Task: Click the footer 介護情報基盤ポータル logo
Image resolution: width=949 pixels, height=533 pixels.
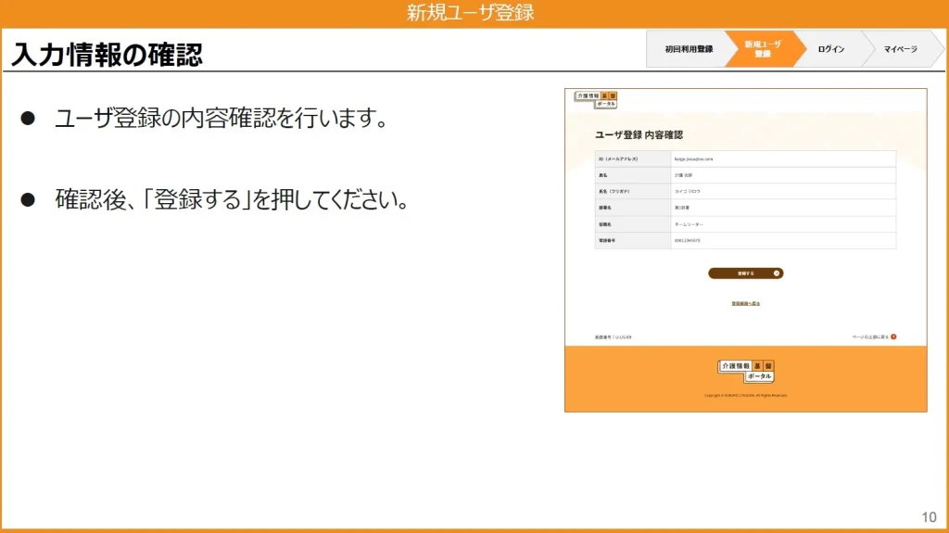Action: coord(745,371)
